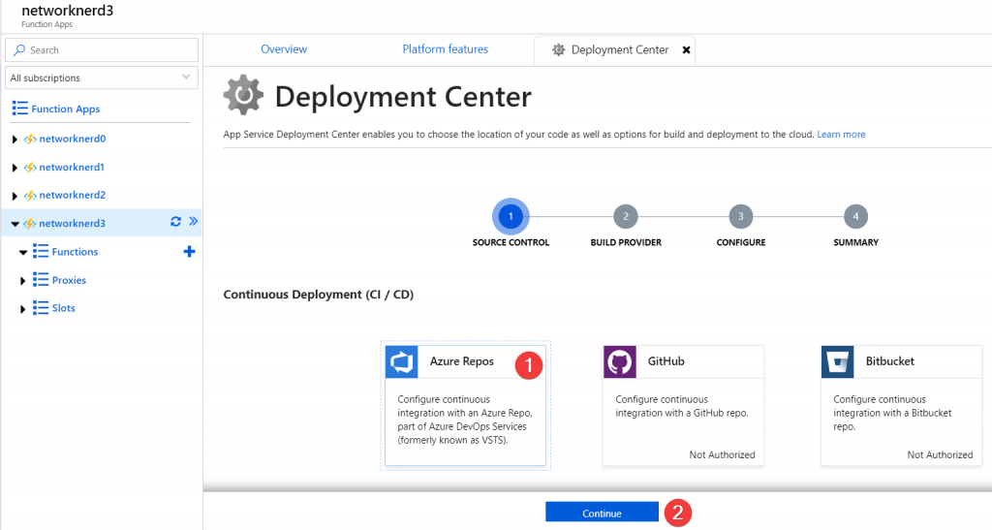Click step 3 Configure circle
The height and width of the screenshot is (530, 992).
coord(741,216)
